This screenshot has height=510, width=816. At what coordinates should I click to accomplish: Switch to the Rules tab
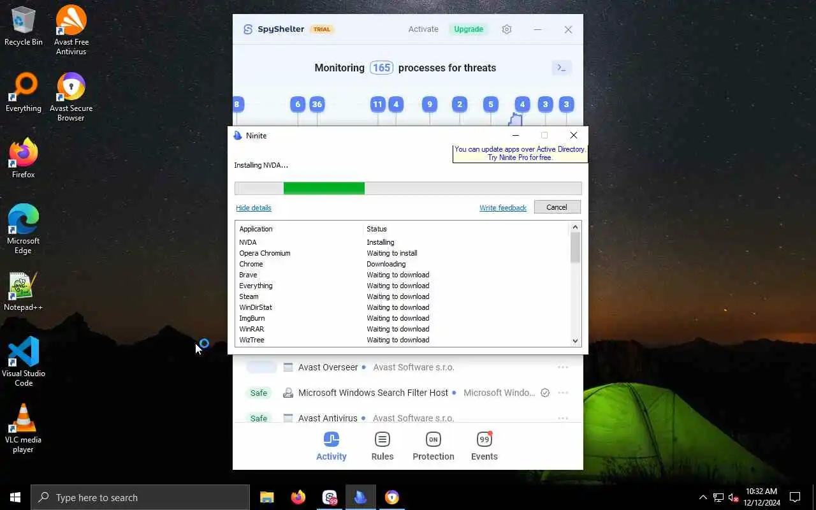tap(382, 446)
